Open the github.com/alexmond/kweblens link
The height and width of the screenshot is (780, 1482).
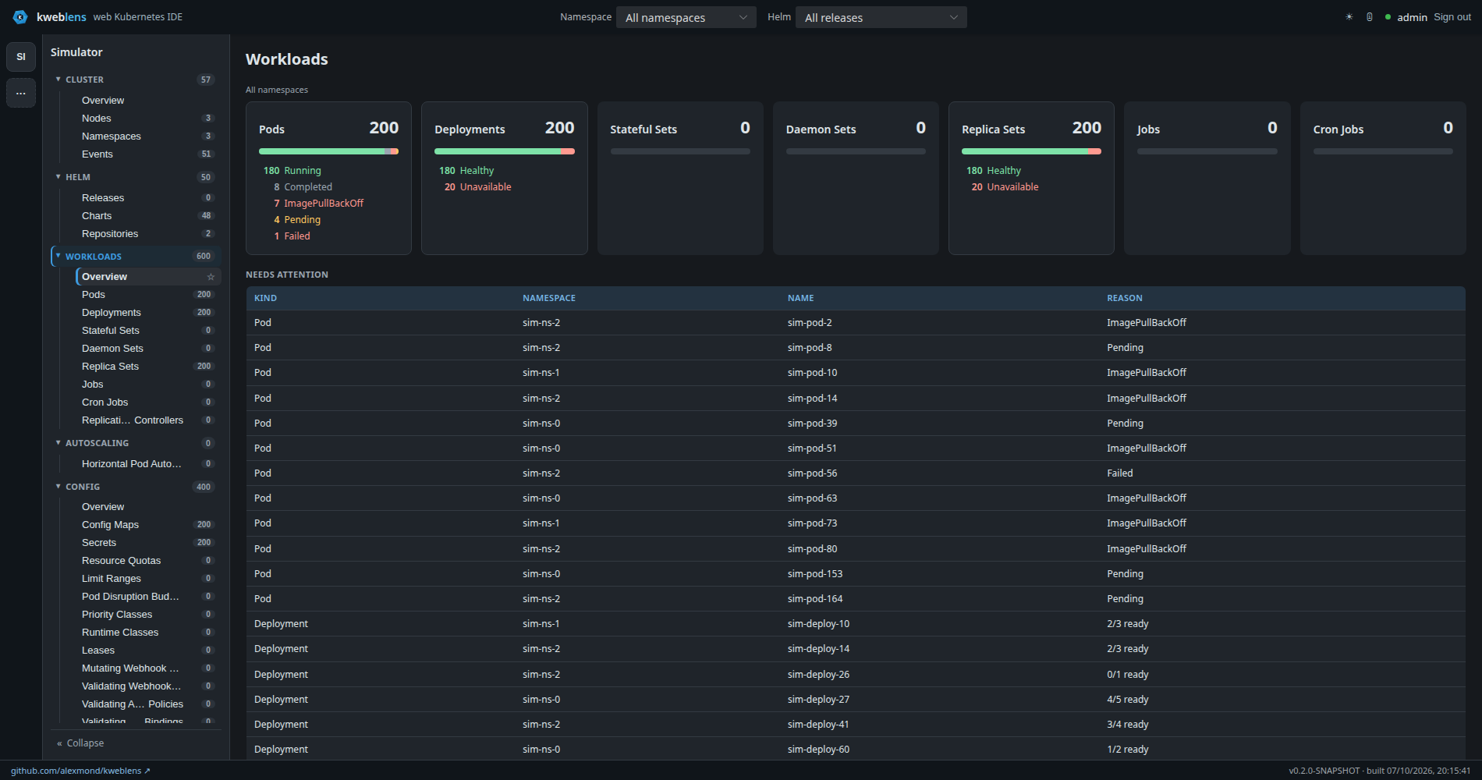pos(80,771)
